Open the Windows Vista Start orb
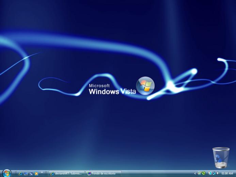This screenshot has height=177, width=236. click(6, 173)
